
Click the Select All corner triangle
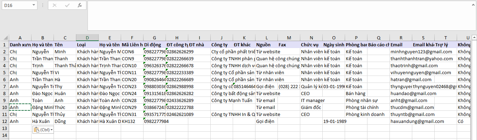[4, 38]
